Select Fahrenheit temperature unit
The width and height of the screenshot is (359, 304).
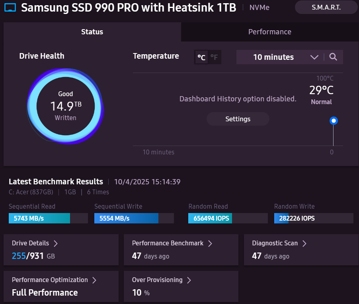pyautogui.click(x=214, y=57)
